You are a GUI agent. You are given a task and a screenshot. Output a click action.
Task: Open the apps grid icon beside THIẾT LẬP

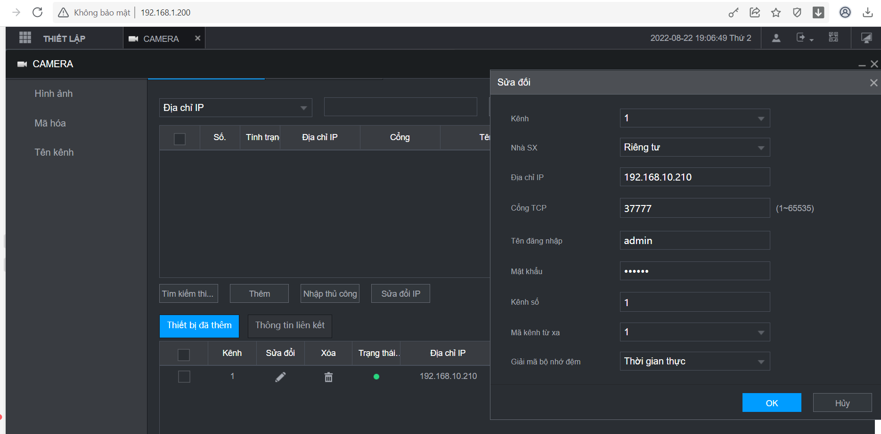click(25, 38)
